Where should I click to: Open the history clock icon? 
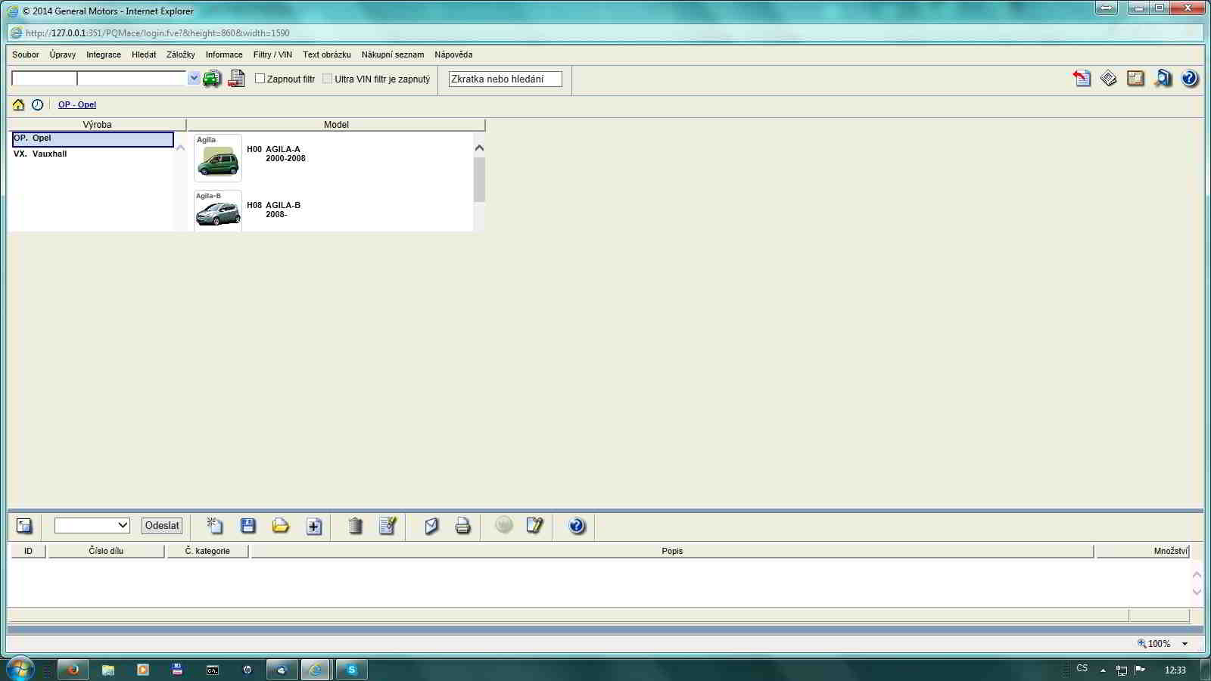(x=37, y=104)
